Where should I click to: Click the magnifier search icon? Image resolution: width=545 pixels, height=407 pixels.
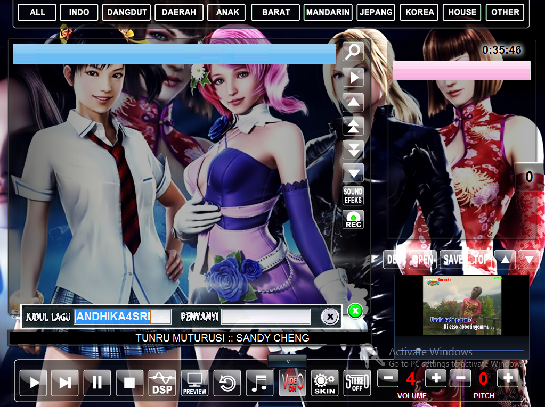pos(353,52)
